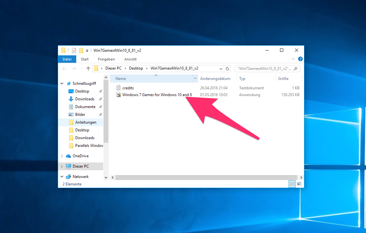Click the Properties quick access icon
The image size is (366, 233).
[x=74, y=50]
